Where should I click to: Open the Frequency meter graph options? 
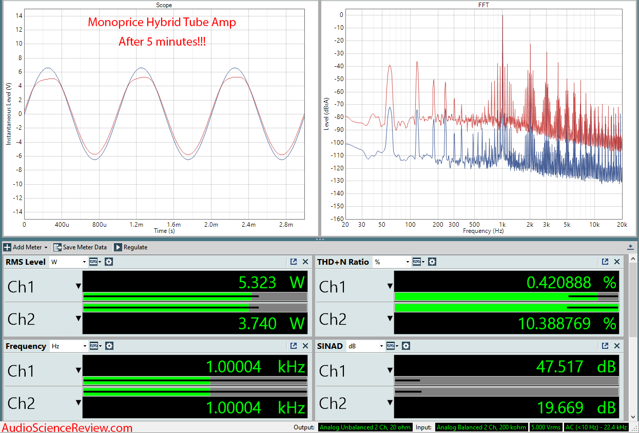[95, 346]
